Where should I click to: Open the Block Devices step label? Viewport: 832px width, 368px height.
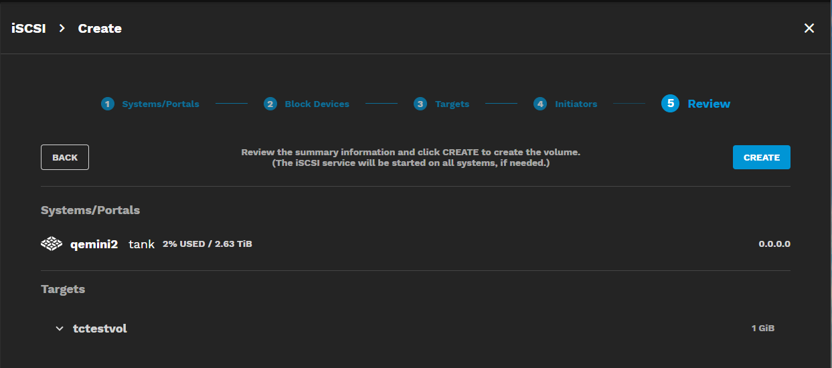[x=317, y=104]
